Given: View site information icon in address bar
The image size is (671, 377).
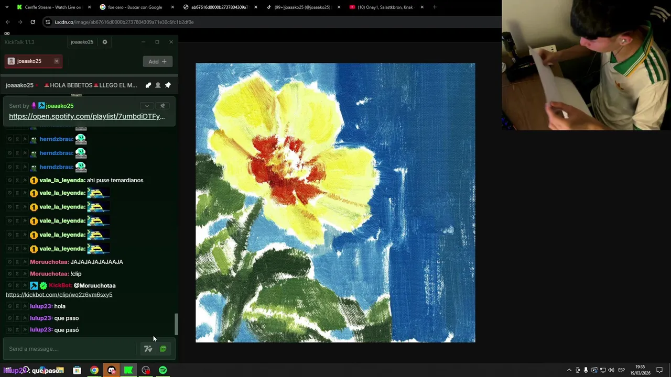Looking at the screenshot, I should 48,22.
